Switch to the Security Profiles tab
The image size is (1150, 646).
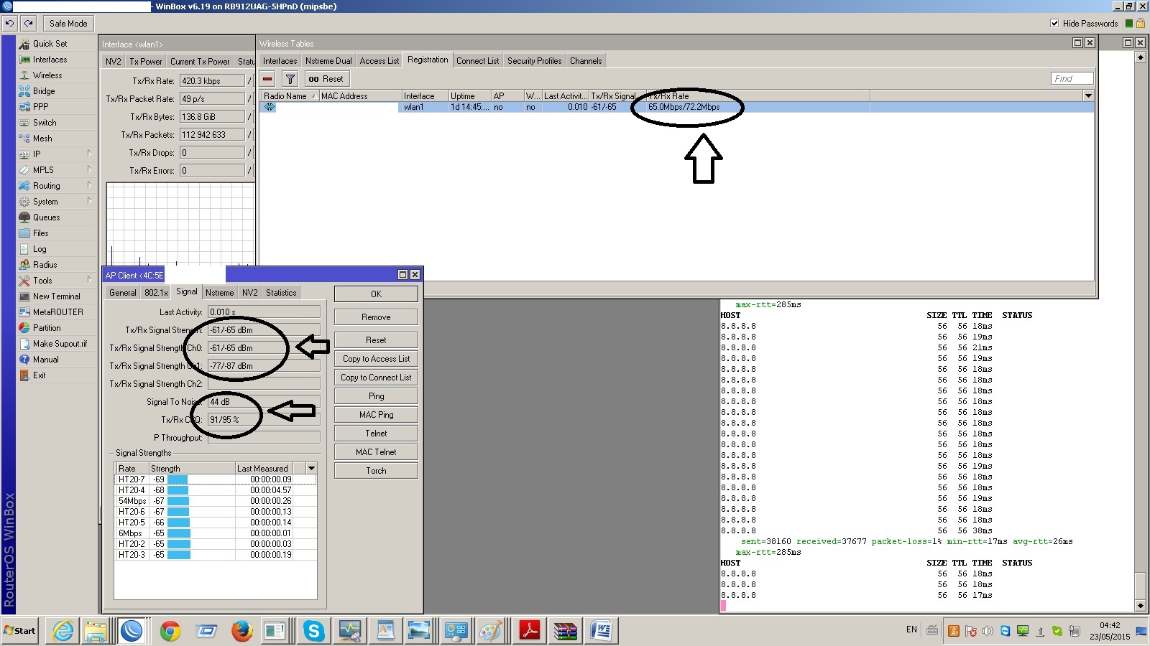pos(534,61)
